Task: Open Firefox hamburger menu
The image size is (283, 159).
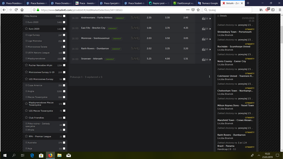Action: point(280,10)
